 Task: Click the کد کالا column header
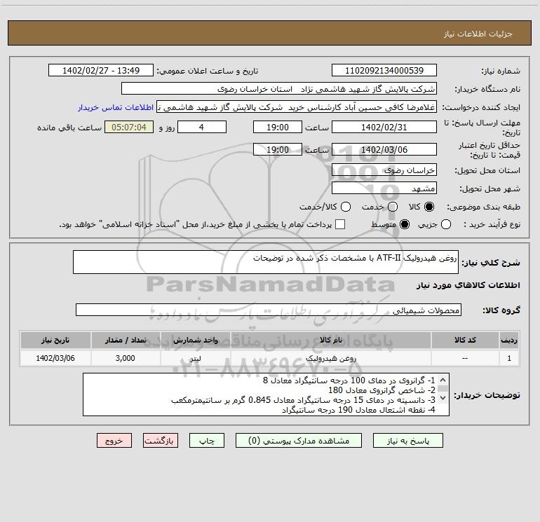coord(465,340)
